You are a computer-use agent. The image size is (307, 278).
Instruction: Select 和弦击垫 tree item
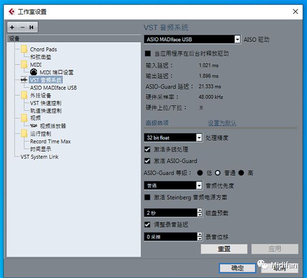pyautogui.click(x=40, y=57)
